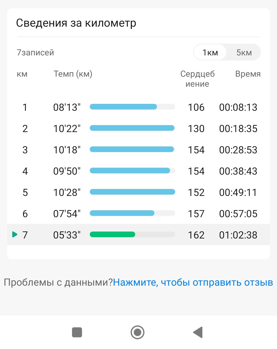Click the green arrow marker beside kilometer 7
The height and width of the screenshot is (349, 277).
pyautogui.click(x=15, y=234)
